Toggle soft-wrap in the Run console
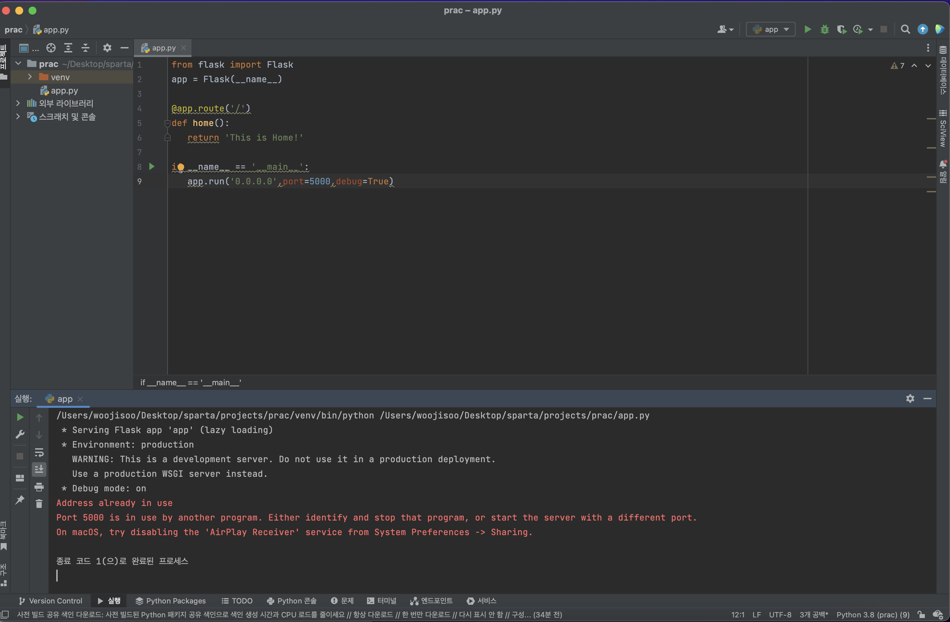The height and width of the screenshot is (622, 950). (39, 453)
